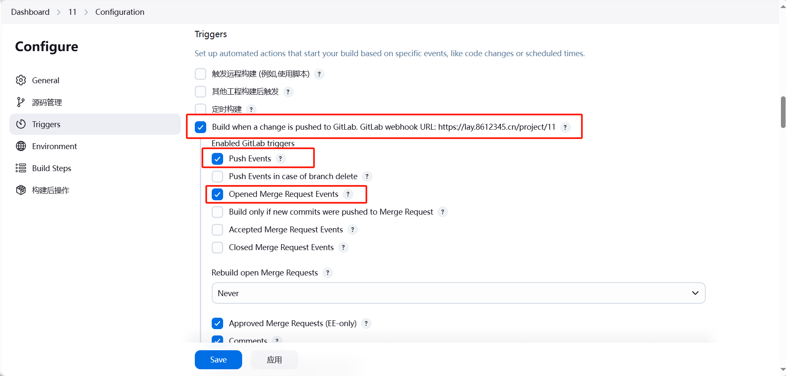
Task: Go to Environment section in sidebar
Action: pos(95,146)
